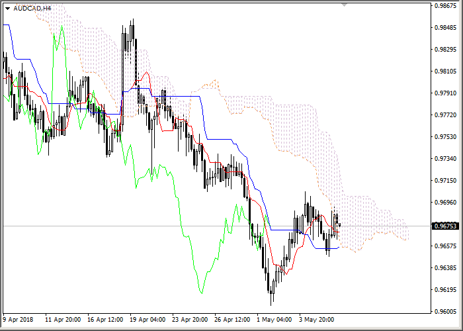Click the AUDCAD,H4 chart title label

tap(32, 8)
